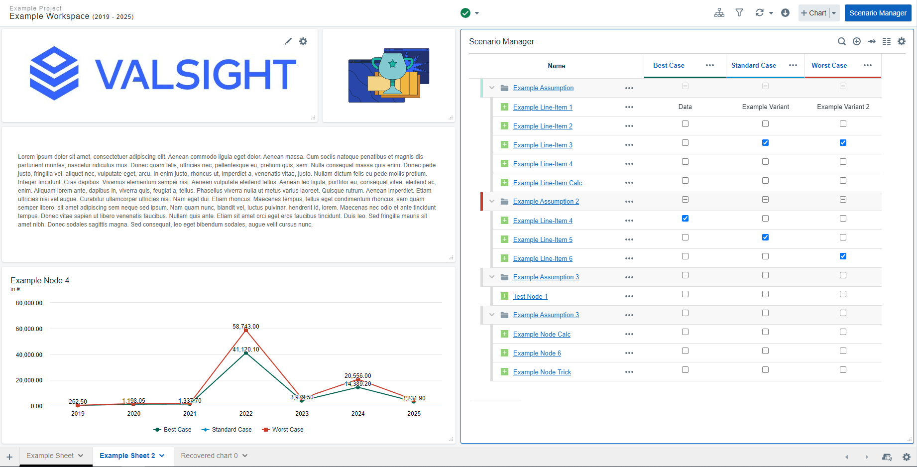Screen dimensions: 917x467
Task: Add a new scenario with the plus-circle icon
Action: click(x=857, y=41)
